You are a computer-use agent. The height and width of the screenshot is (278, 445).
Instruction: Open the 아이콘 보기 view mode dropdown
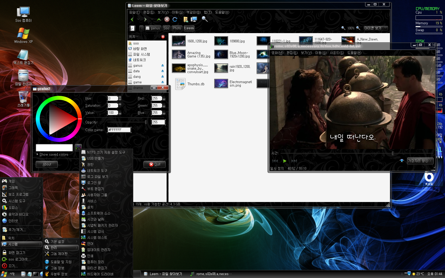coord(376,28)
